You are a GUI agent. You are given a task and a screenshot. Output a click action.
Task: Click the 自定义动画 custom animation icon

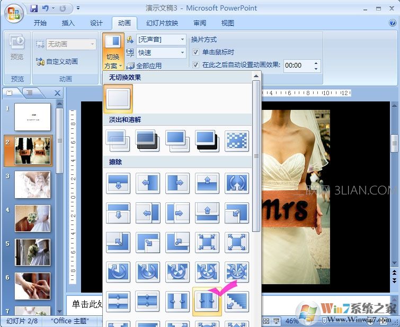coord(40,62)
